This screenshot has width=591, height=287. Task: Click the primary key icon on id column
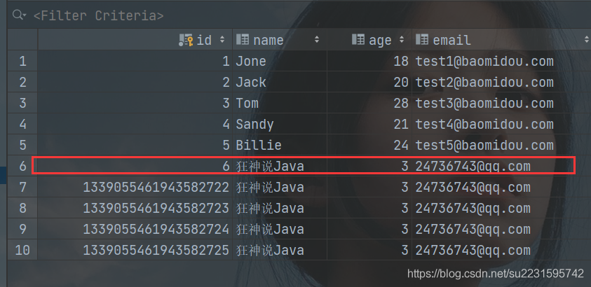tap(186, 40)
